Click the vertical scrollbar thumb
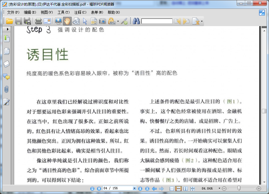269x194 pixels. 264,111
